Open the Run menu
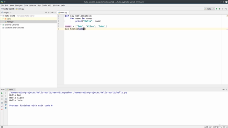Image resolution: width=228 pixels, height=128 pixels. coord(39,5)
